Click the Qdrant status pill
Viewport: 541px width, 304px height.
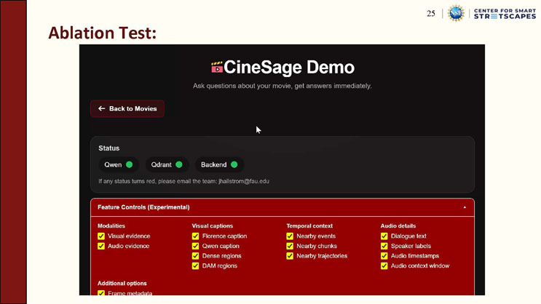tap(167, 165)
